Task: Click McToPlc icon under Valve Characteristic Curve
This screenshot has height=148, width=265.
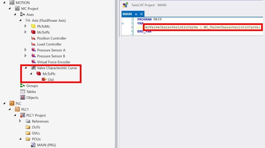Action: [39, 73]
